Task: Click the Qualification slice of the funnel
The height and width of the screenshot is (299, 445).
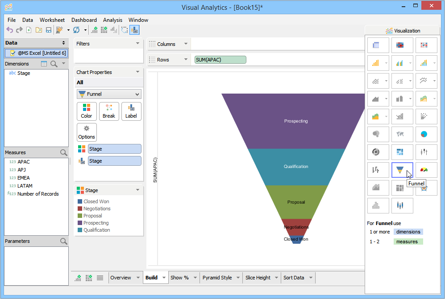Action: tap(296, 167)
